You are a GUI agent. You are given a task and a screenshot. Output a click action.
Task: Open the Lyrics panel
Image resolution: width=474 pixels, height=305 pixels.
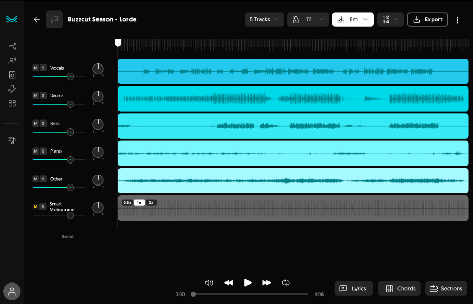point(353,288)
